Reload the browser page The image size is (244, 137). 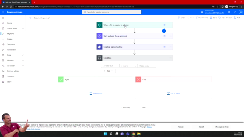(x=11, y=7)
